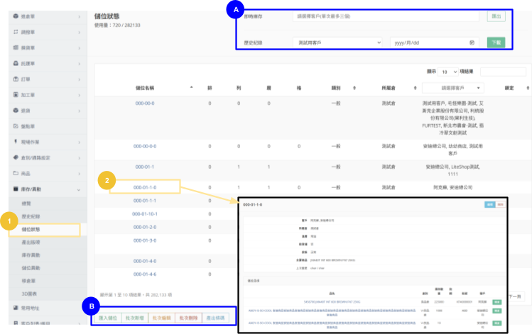The width and height of the screenshot is (532, 334).
Task: Expand the 現場作業 sidebar chevron
Action: tap(79, 143)
